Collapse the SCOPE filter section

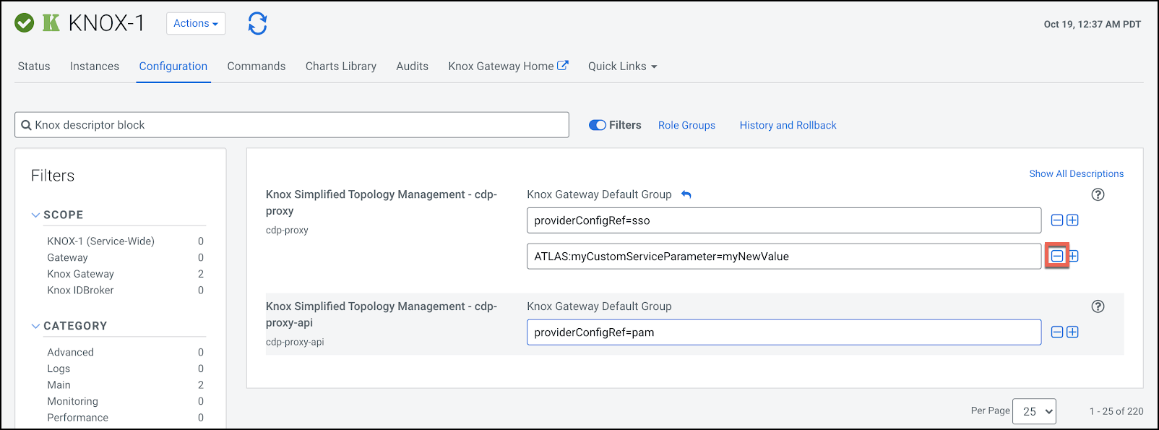pyautogui.click(x=36, y=215)
